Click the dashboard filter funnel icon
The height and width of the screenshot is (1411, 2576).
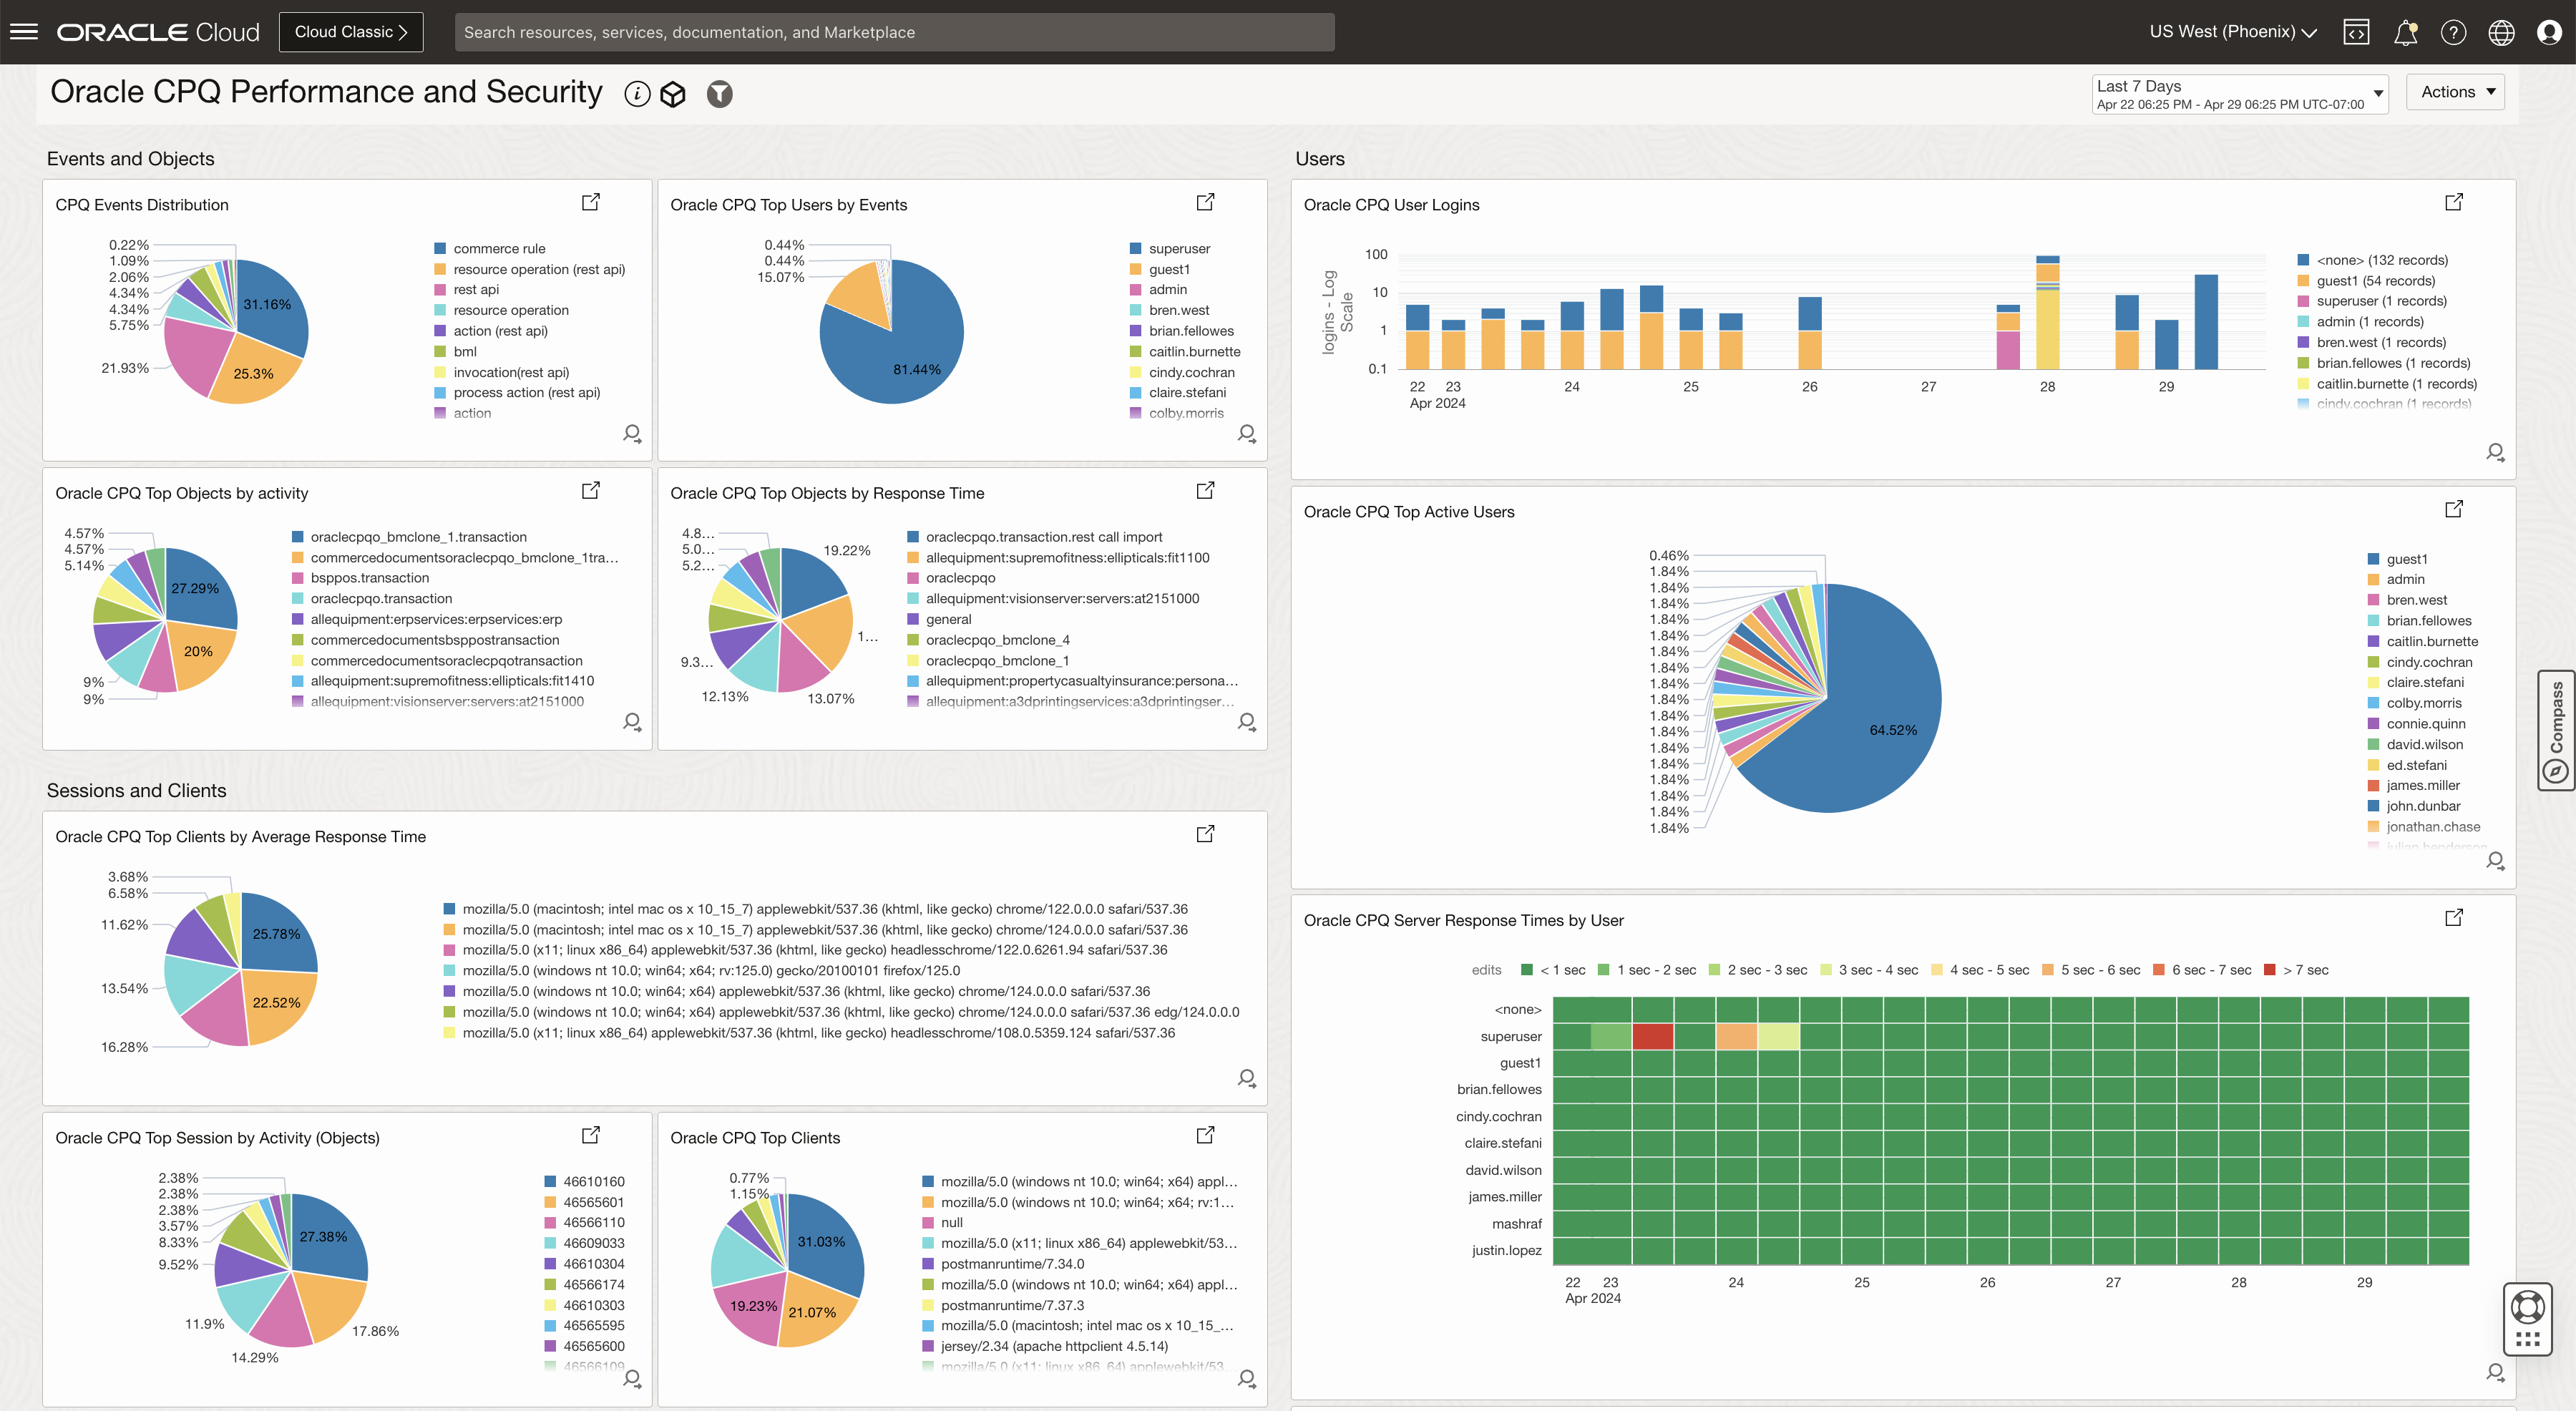(719, 94)
